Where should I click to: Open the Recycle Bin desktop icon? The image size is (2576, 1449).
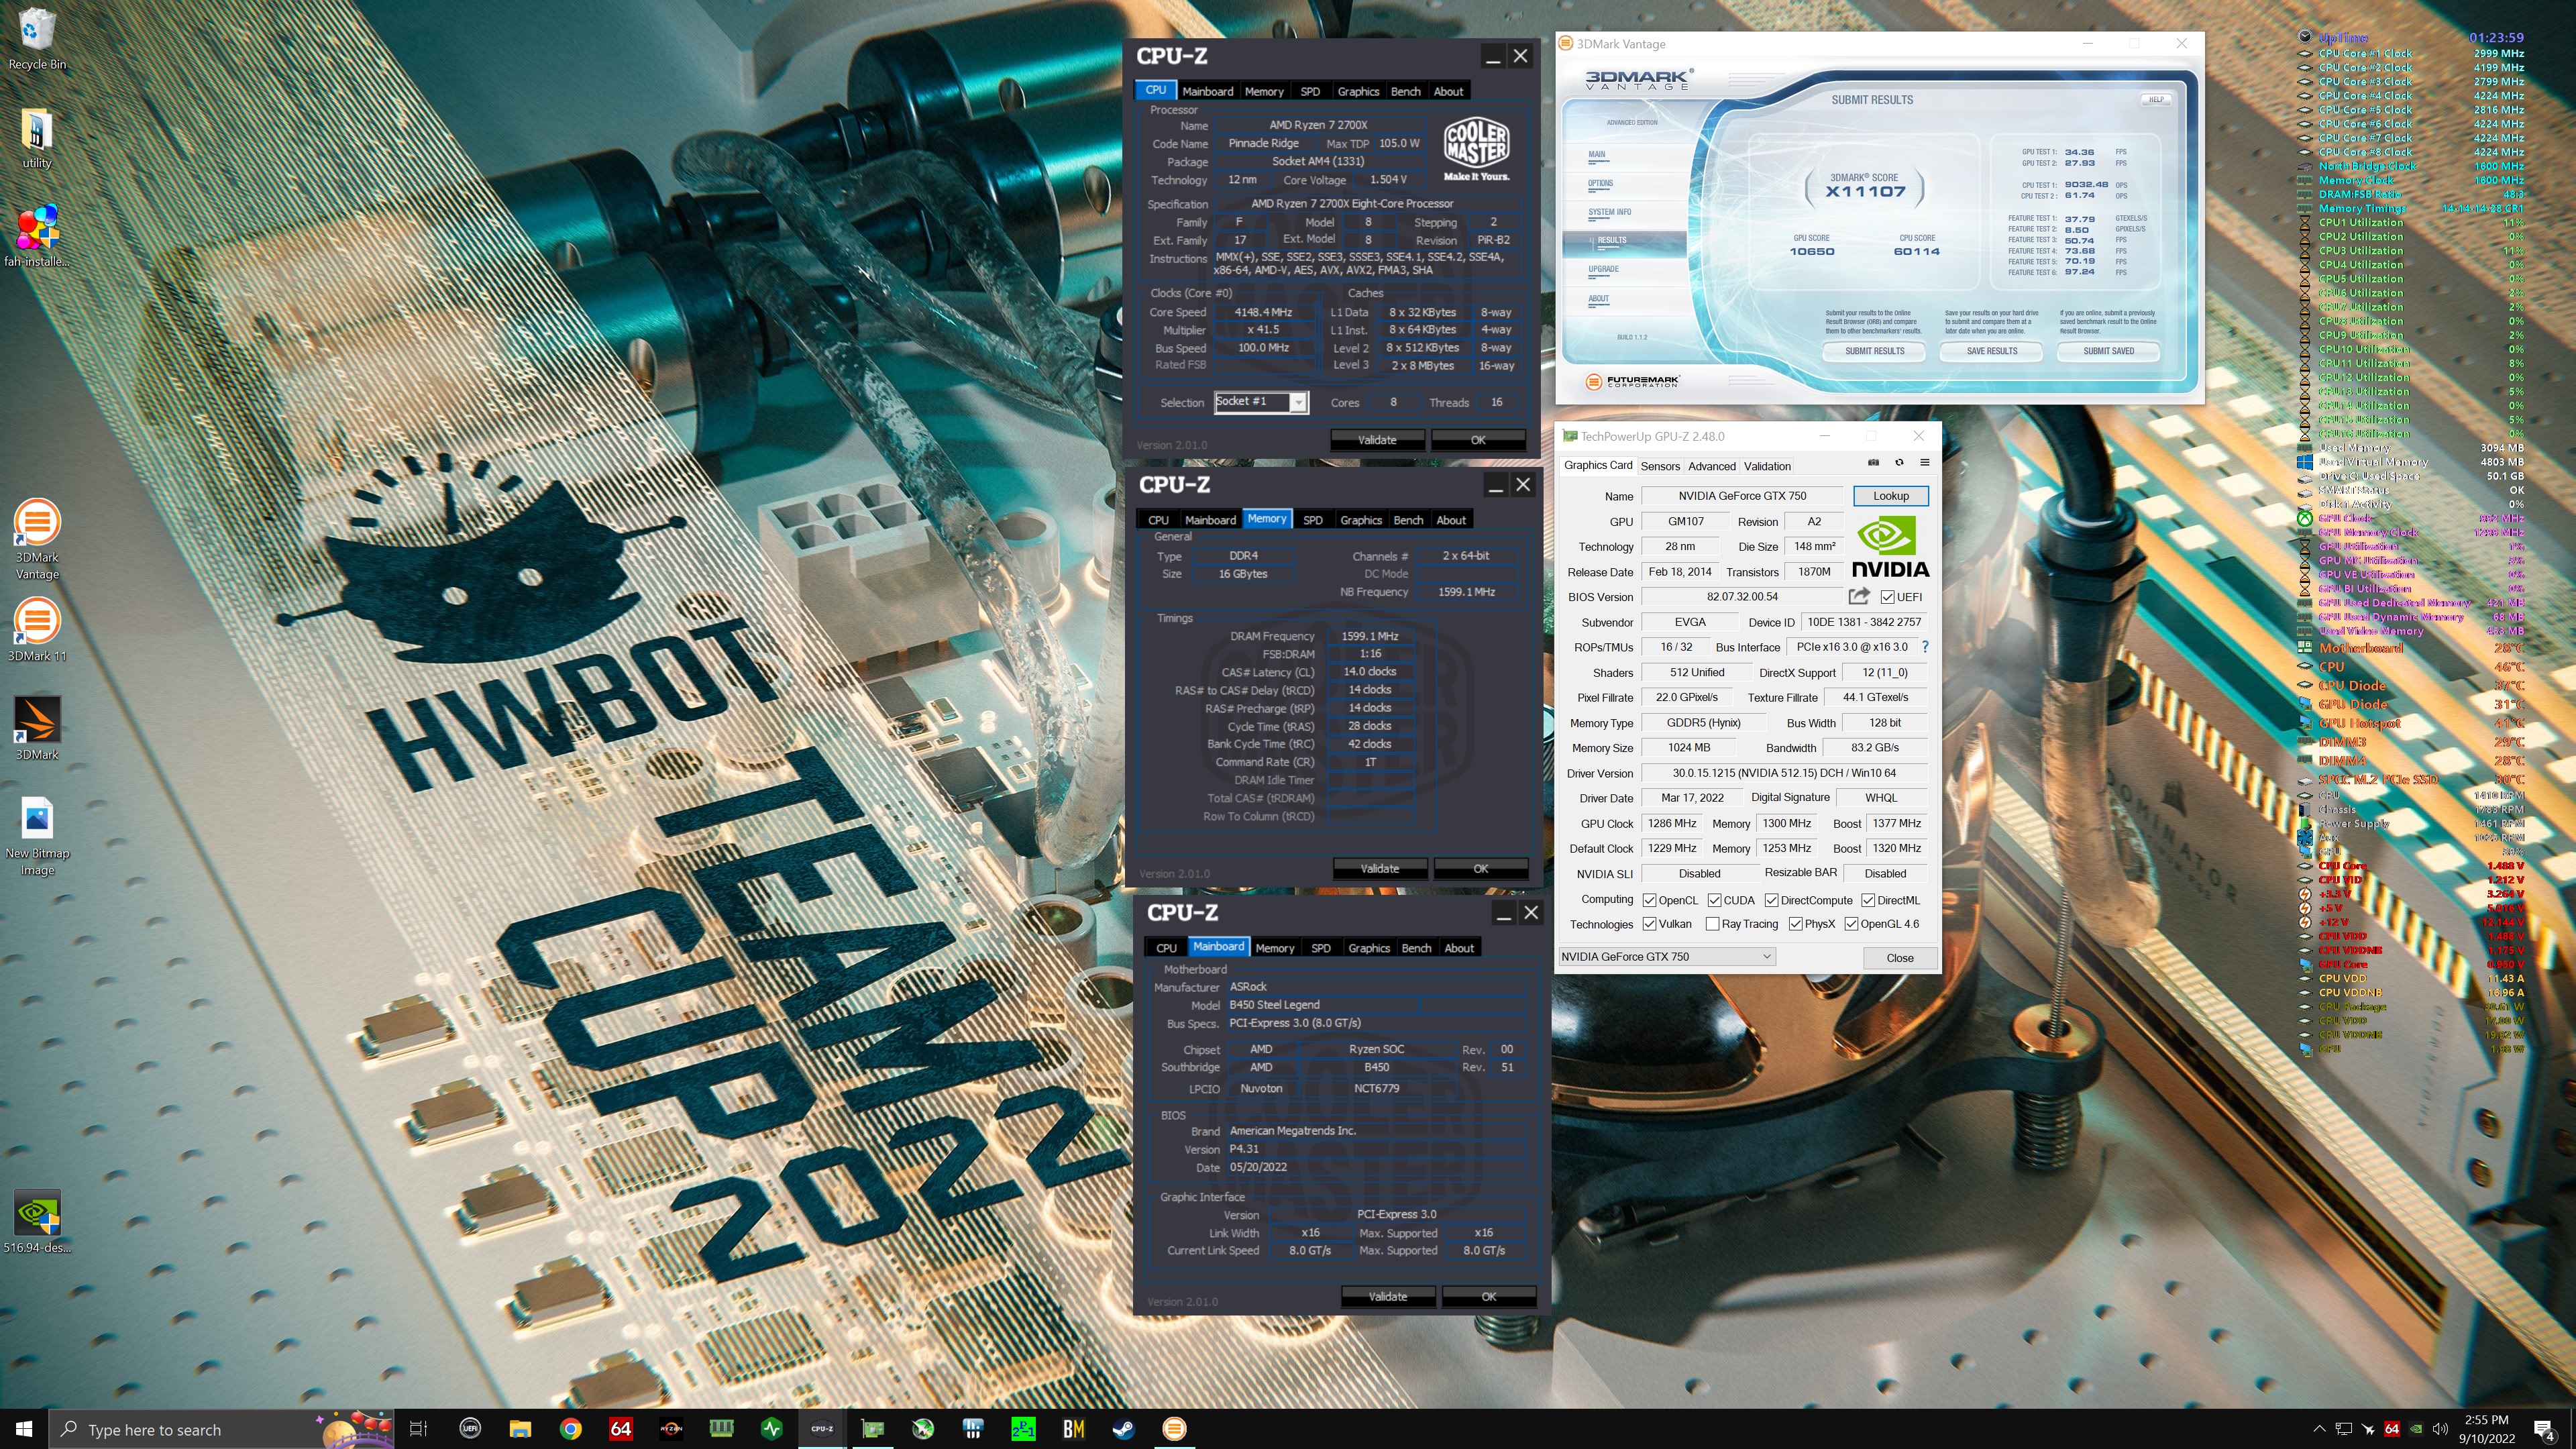pos(37,39)
